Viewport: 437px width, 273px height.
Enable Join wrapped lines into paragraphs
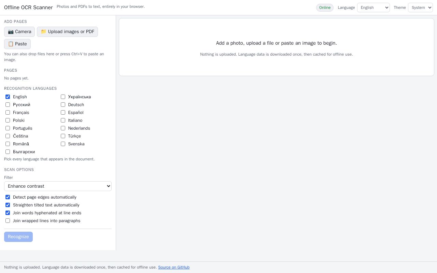(x=8, y=221)
